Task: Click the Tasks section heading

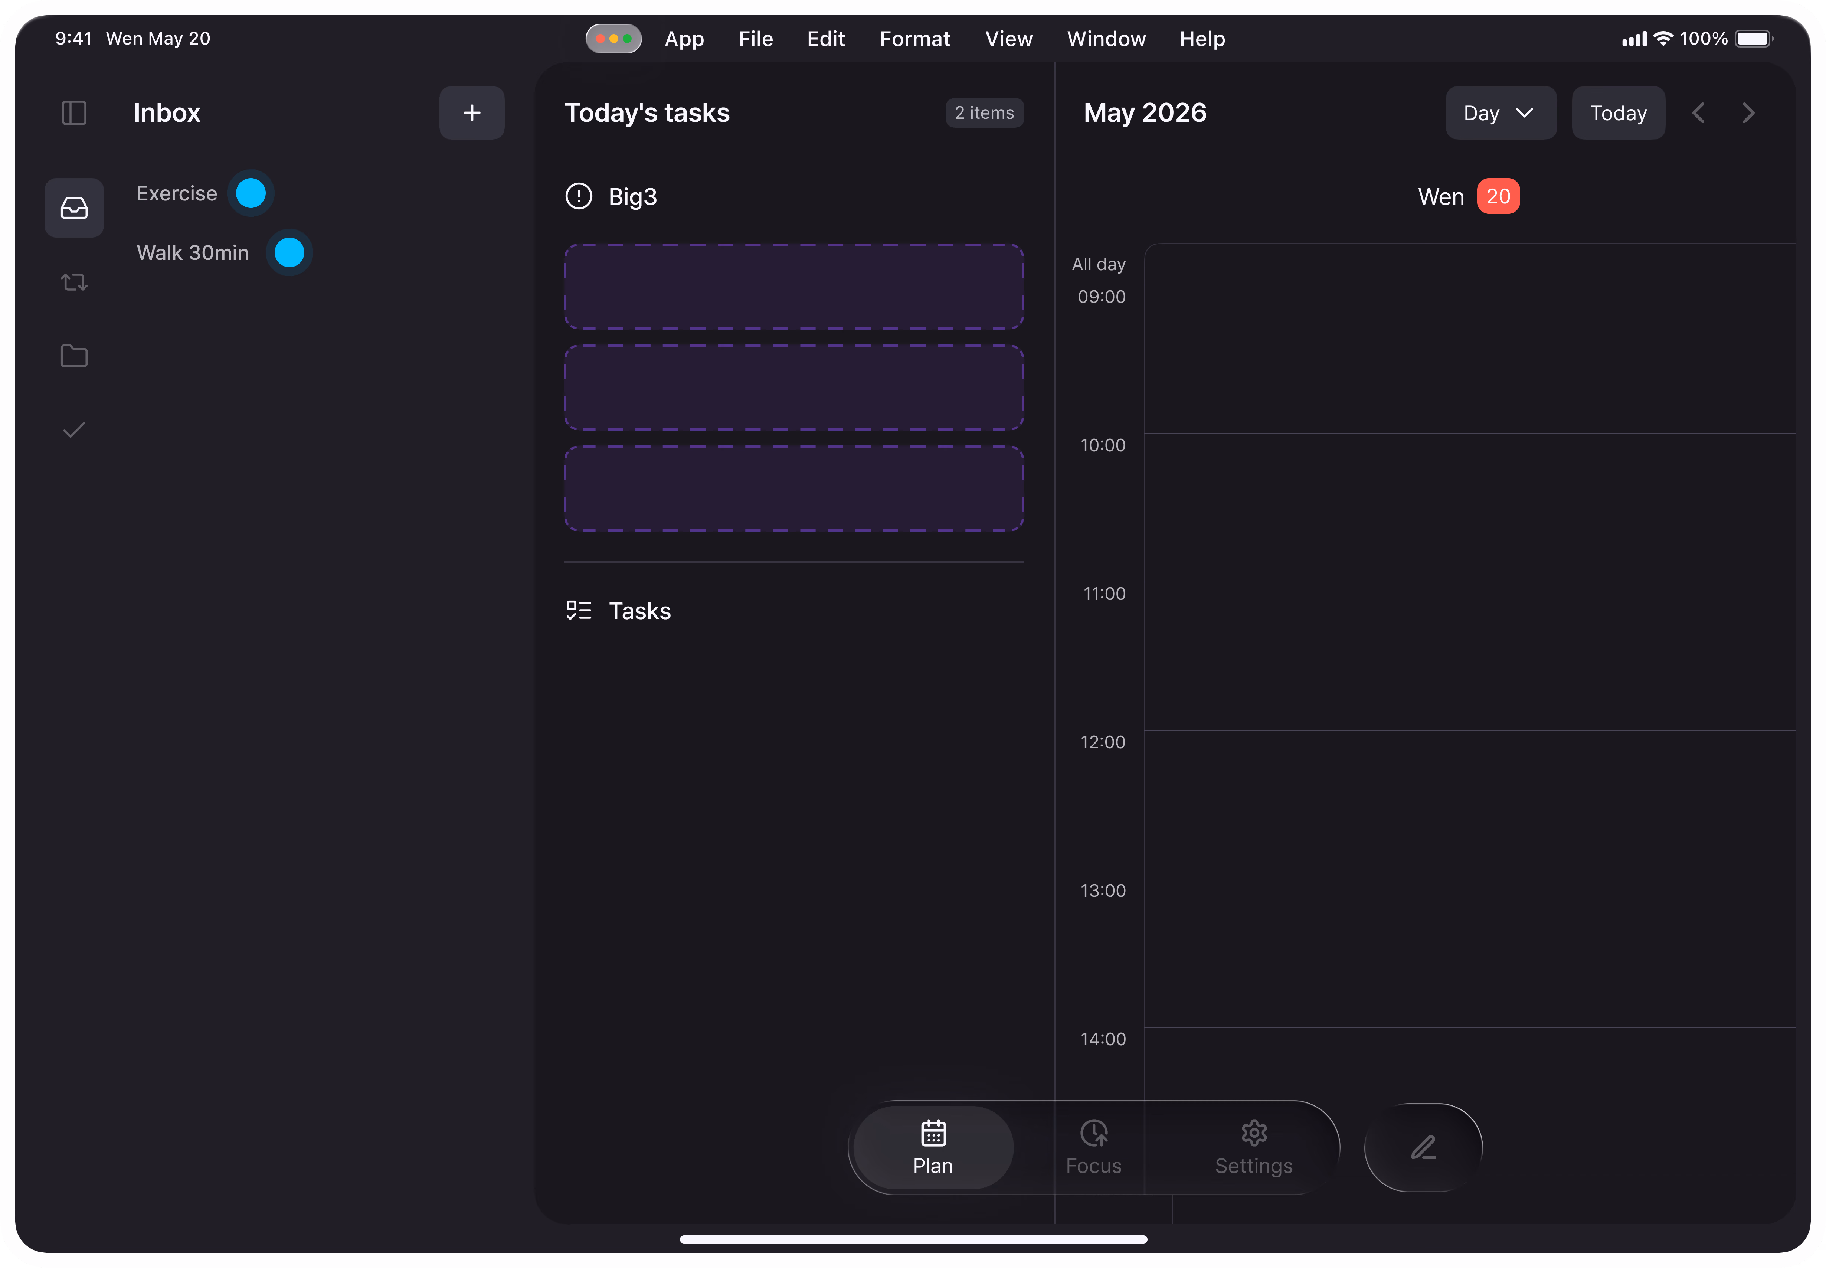Action: [639, 610]
